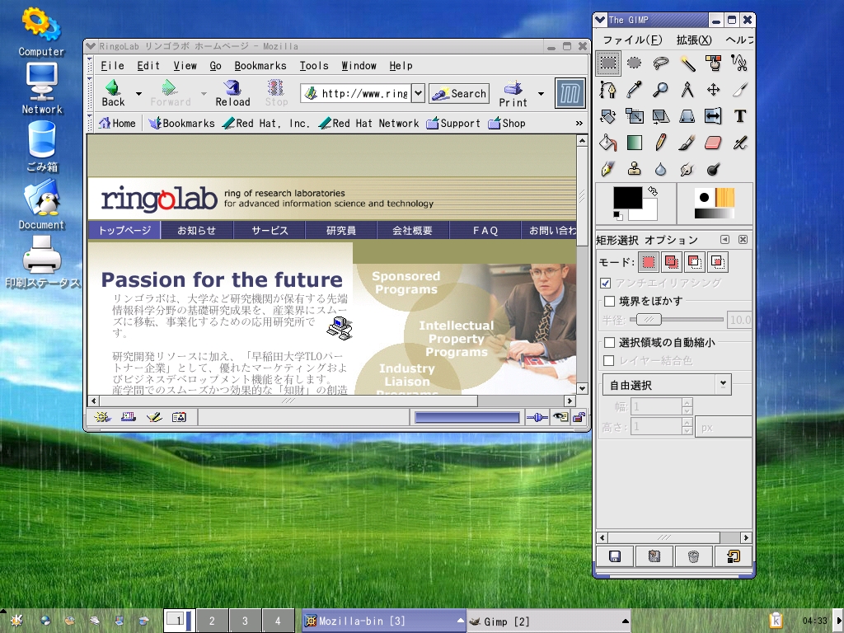Expand the bookmarks toolbar overflow chevron
Viewport: 844px width, 633px height.
[x=579, y=124]
